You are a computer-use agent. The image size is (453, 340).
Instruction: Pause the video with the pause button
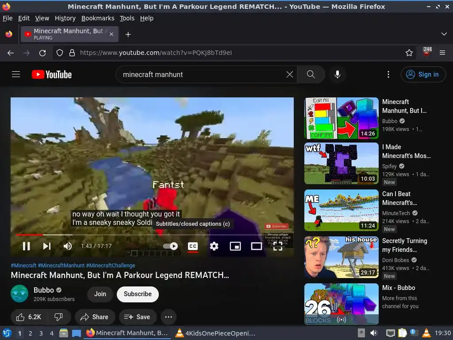click(26, 246)
